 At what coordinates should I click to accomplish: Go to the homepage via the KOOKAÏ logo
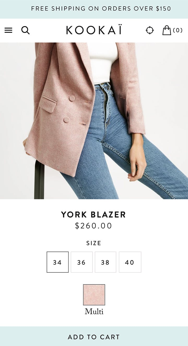point(94,30)
